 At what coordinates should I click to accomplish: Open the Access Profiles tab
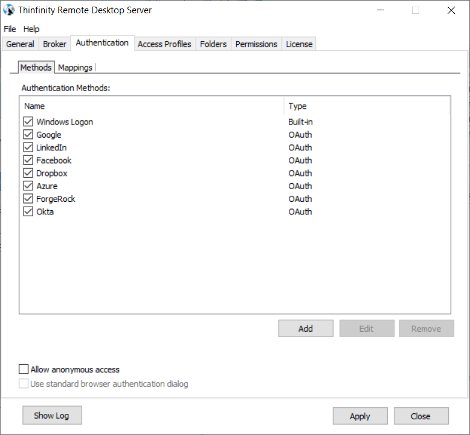click(164, 44)
